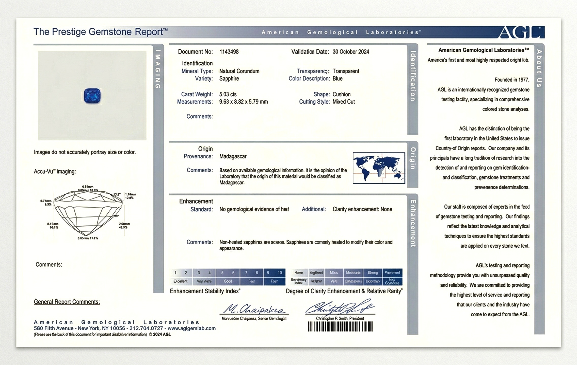Click the underlined "General Report Comments:" heading
Image resolution: width=577 pixels, height=365 pixels.
click(67, 302)
